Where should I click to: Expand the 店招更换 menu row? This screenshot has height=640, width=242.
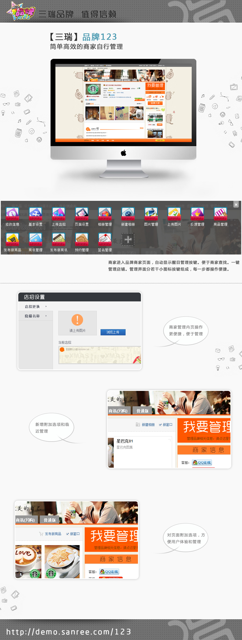point(35,307)
